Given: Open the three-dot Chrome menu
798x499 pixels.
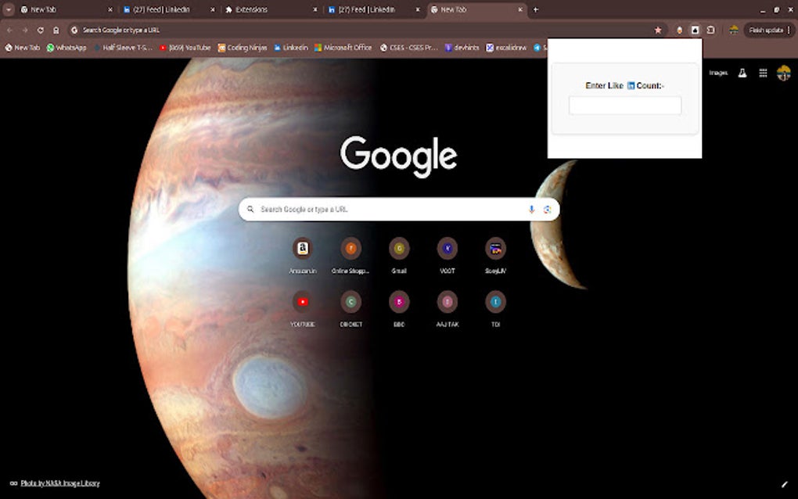Looking at the screenshot, I should point(790,29).
